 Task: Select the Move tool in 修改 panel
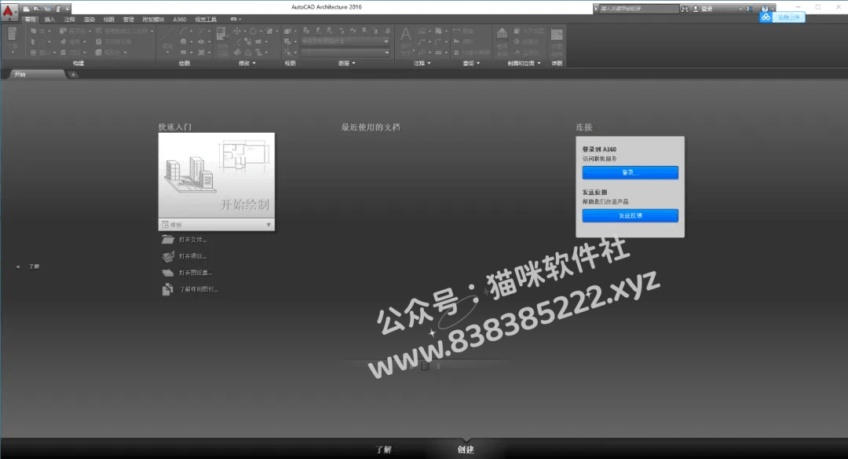pyautogui.click(x=237, y=31)
